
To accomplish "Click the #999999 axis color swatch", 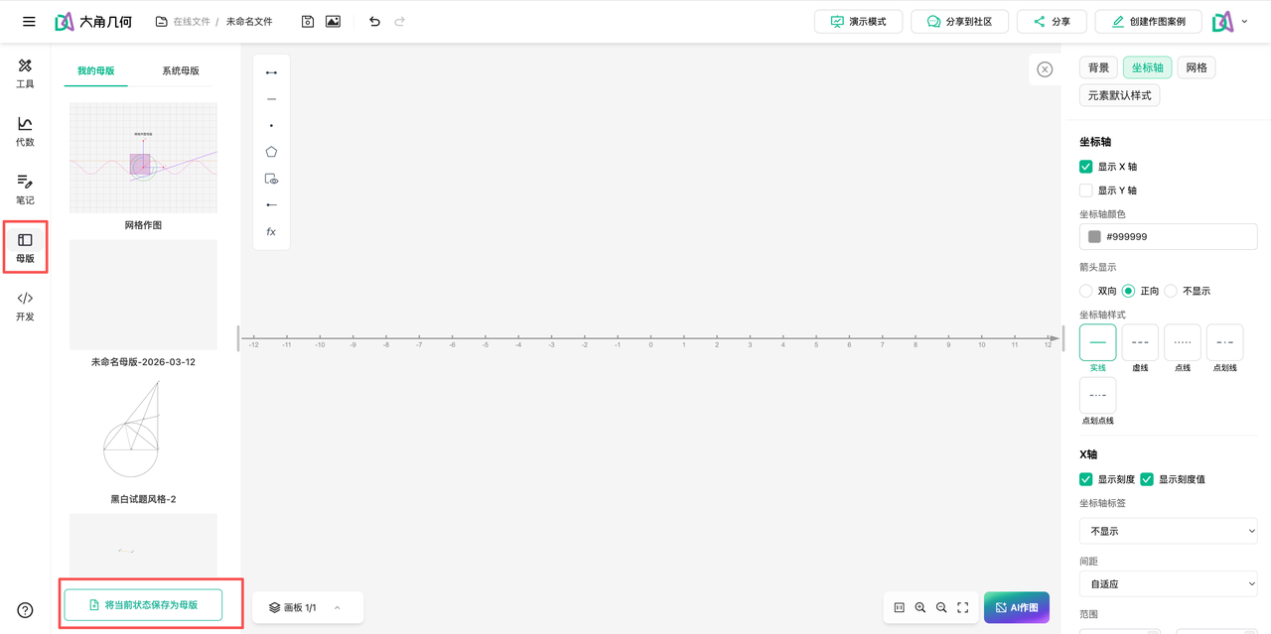I will pyautogui.click(x=1094, y=237).
